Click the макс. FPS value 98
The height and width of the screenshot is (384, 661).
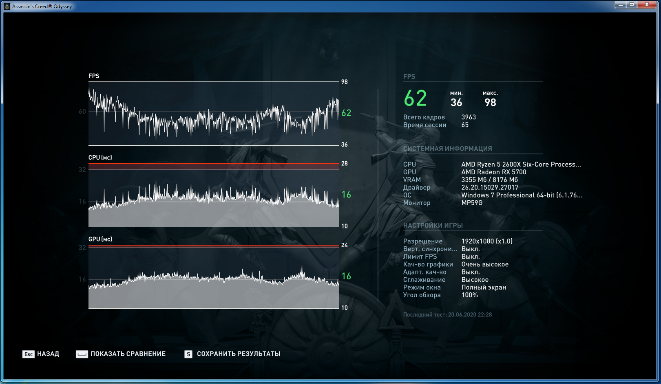[x=490, y=103]
